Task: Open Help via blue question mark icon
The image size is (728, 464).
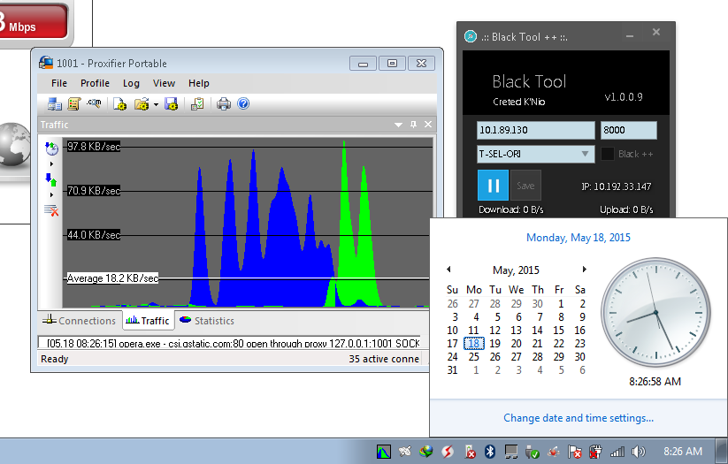Action: click(243, 103)
